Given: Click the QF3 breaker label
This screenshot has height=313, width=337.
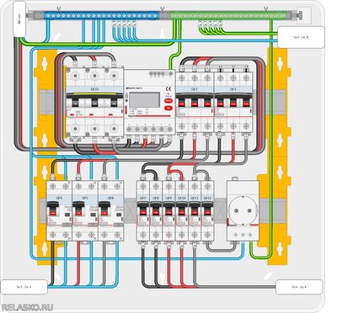Looking at the screenshot, I should pyautogui.click(x=233, y=89).
